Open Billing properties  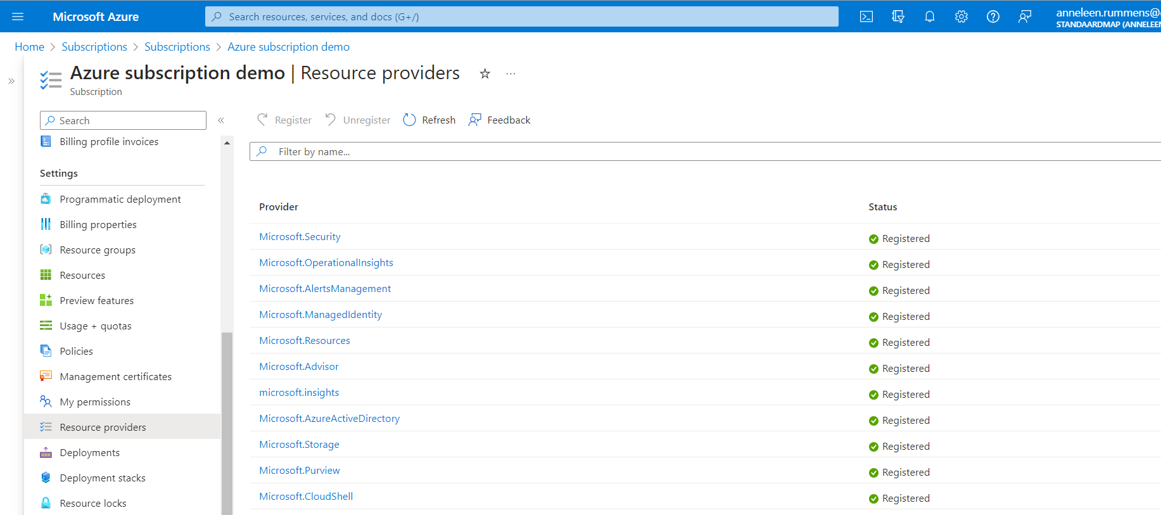(98, 224)
